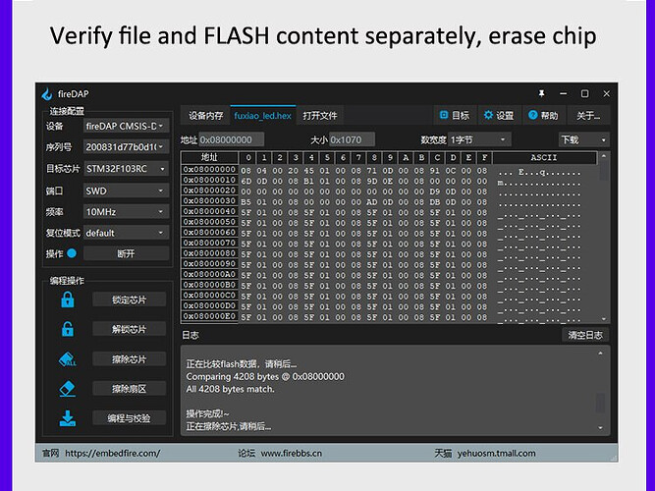655x491 pixels.
Task: Open the 设置 settings gear button
Action: click(499, 115)
